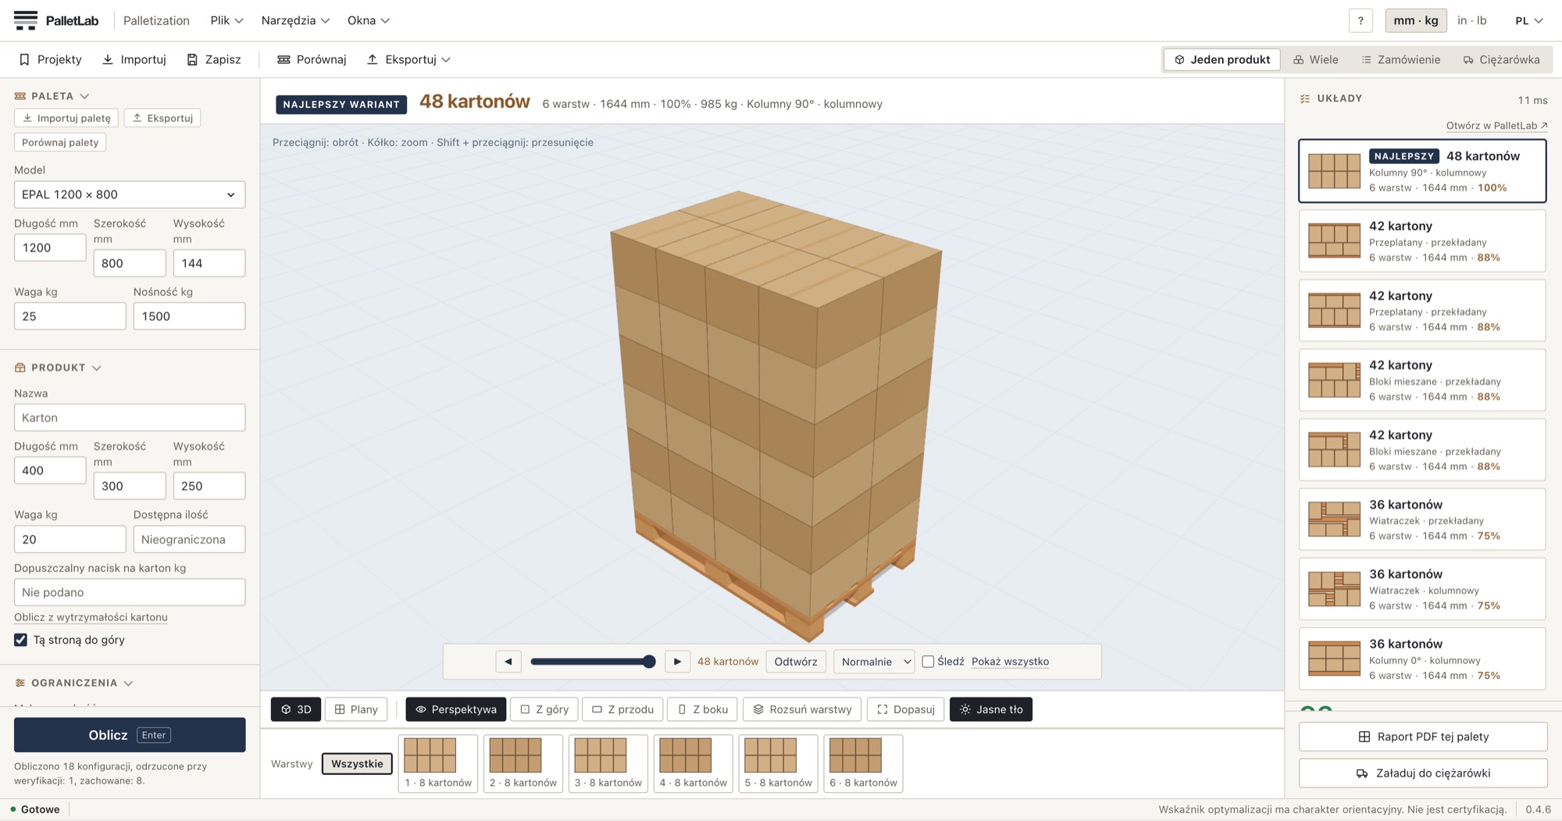Enable the Śledź checkbox
Viewport: 1562px width, 821px height.
point(928,662)
